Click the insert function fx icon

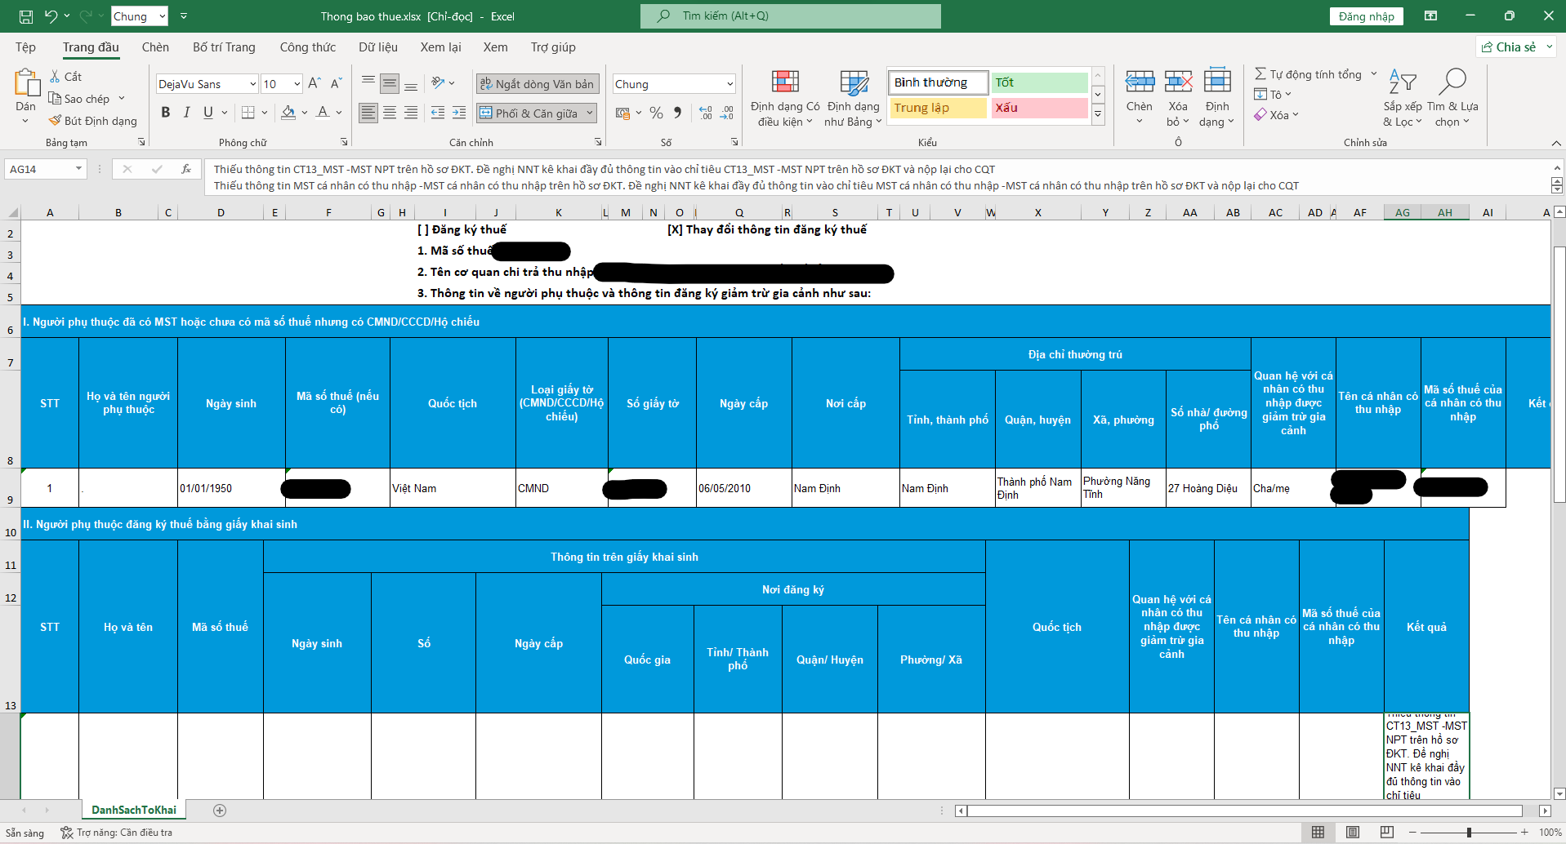(186, 169)
